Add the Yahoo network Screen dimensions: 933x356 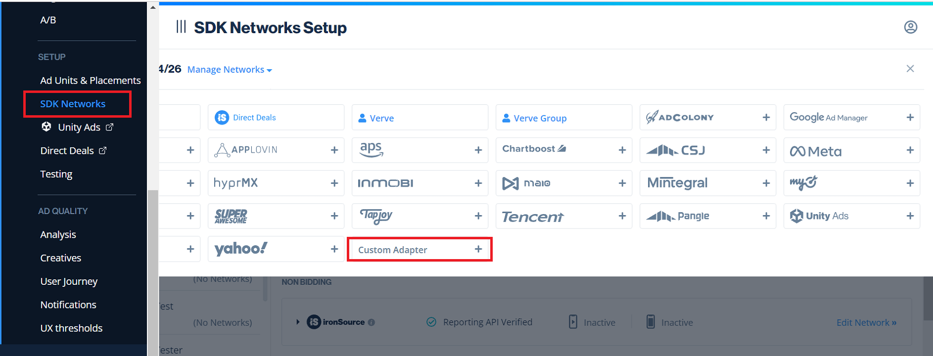(334, 249)
